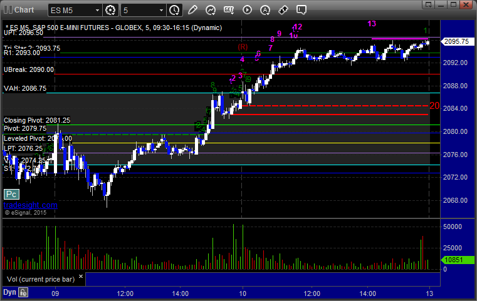Click the 2084.00 price axis label
The width and height of the screenshot is (477, 301).
tap(455, 108)
